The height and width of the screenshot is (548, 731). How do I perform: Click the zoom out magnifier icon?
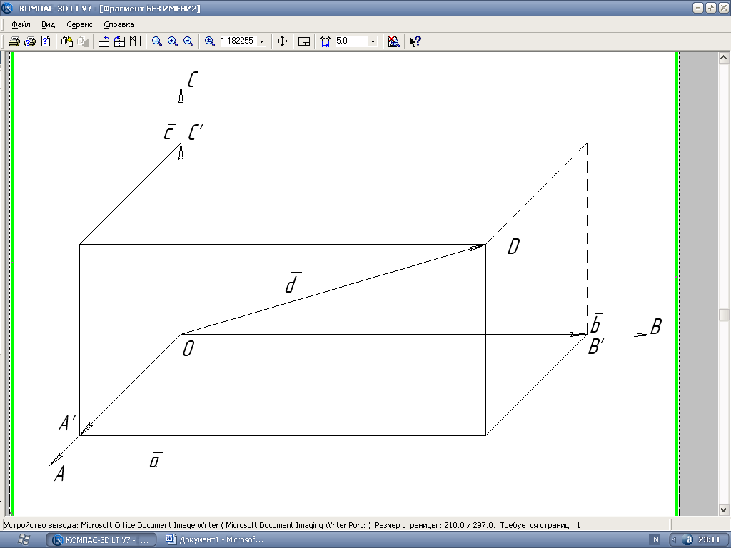[188, 41]
